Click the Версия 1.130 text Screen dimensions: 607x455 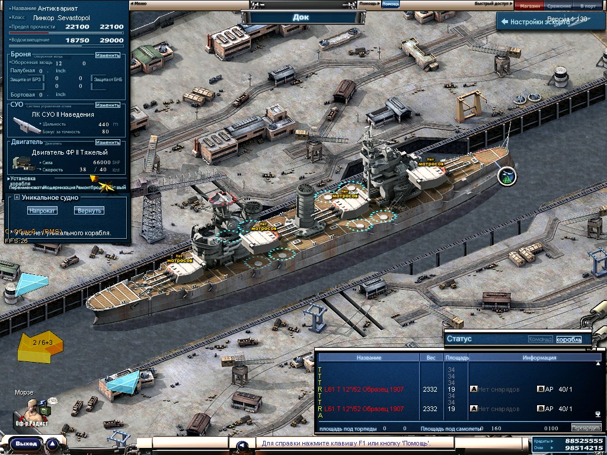pyautogui.click(x=567, y=18)
